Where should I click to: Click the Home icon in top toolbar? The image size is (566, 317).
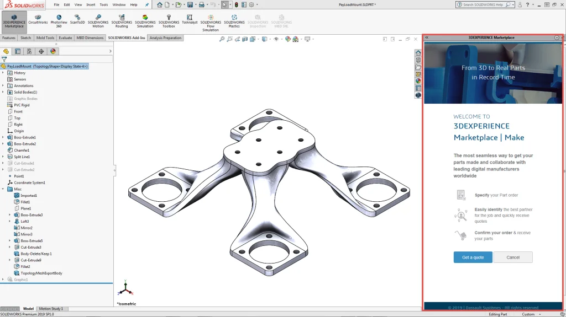tap(160, 4)
